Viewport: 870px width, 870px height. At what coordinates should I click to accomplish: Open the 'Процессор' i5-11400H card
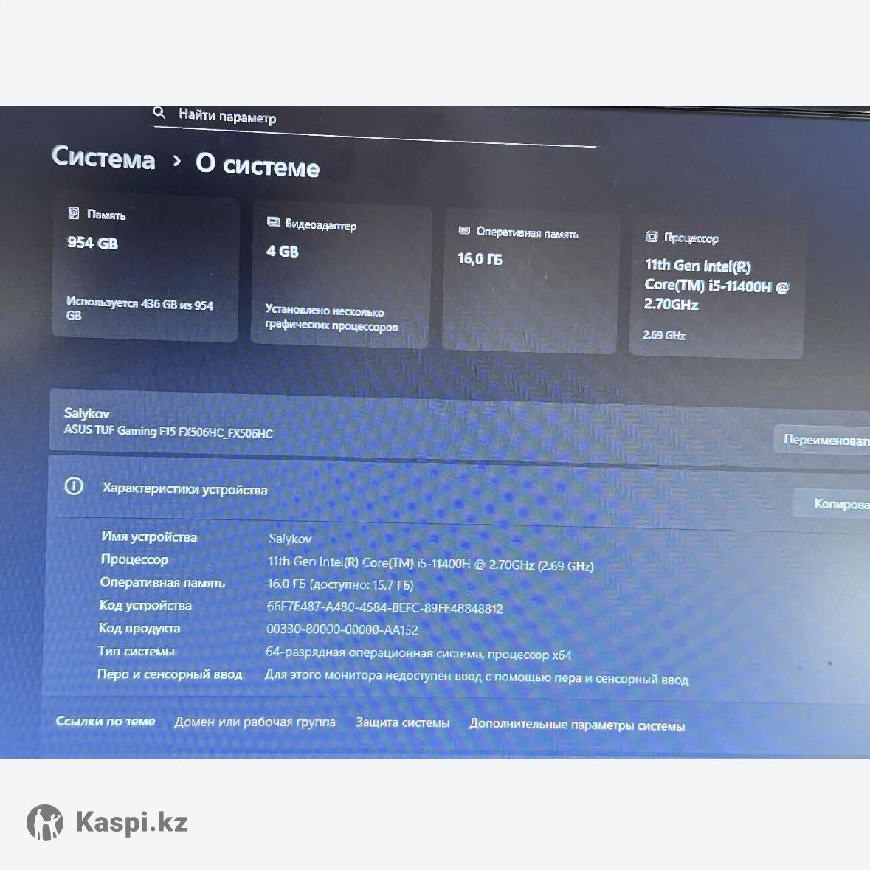point(716,288)
